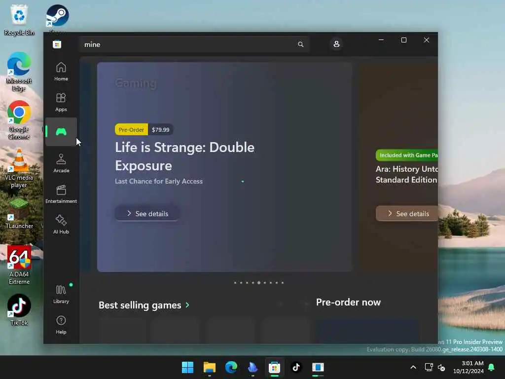505x379 pixels.
Task: Open the notification bell in the tray
Action: click(x=492, y=367)
